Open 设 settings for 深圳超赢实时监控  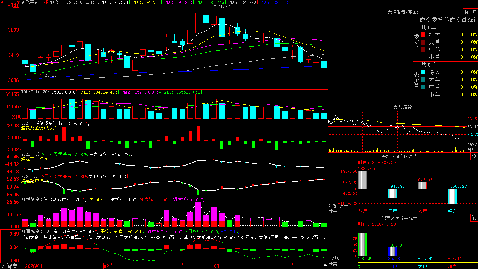tap(474, 156)
